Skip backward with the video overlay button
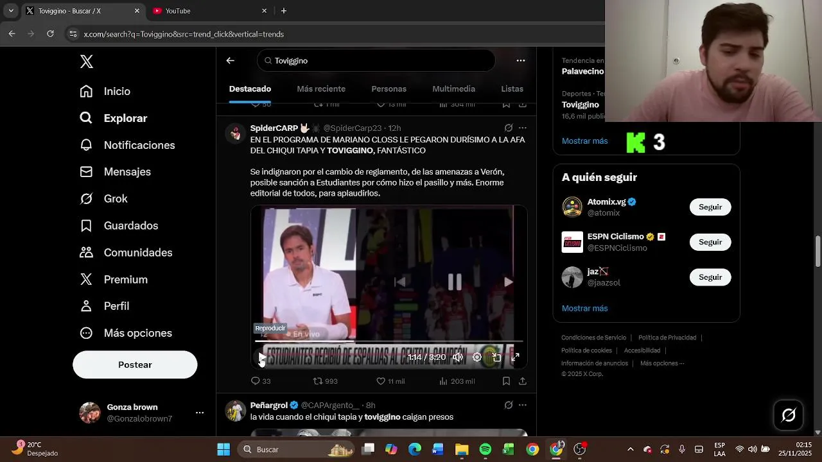 click(399, 282)
